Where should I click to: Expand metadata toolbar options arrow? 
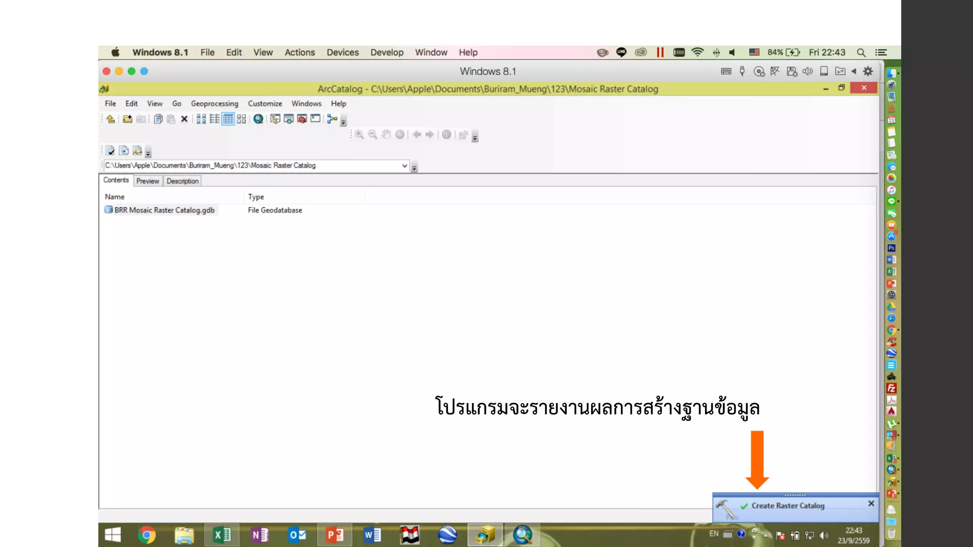click(x=148, y=154)
